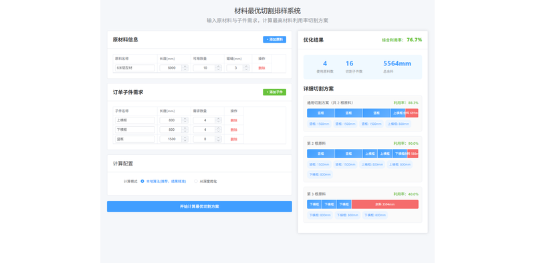Increase the 竖框 length 1500 with the up arrow
The height and width of the screenshot is (263, 535).
point(185,138)
